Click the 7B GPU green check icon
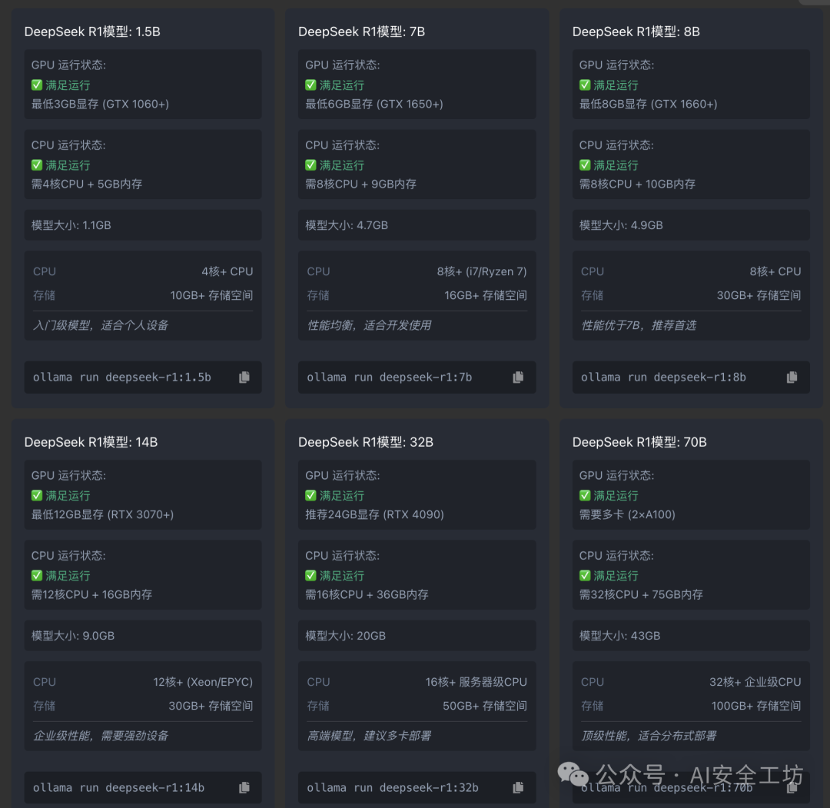 (x=310, y=85)
